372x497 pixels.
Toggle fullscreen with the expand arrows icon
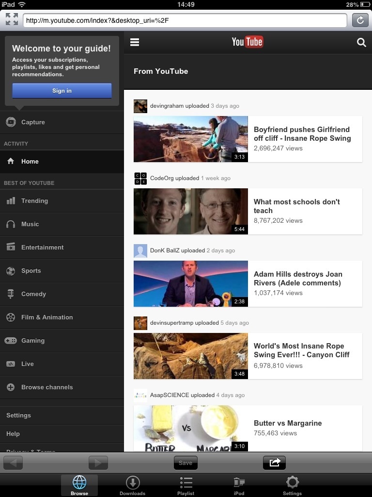point(12,19)
